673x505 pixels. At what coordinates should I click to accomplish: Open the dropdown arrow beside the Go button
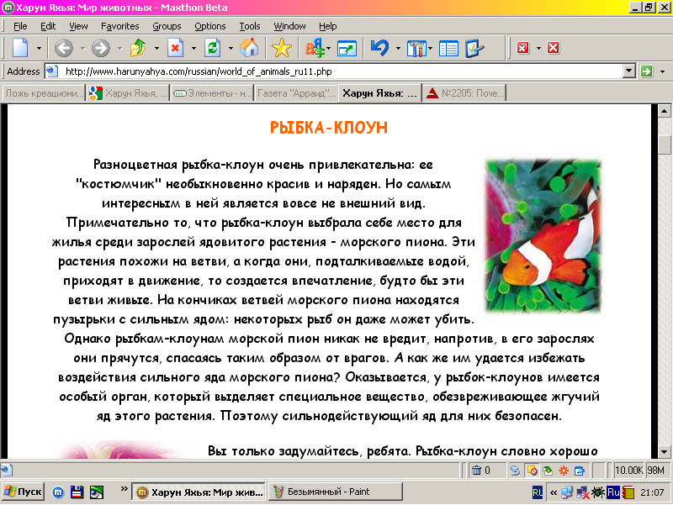tap(663, 71)
